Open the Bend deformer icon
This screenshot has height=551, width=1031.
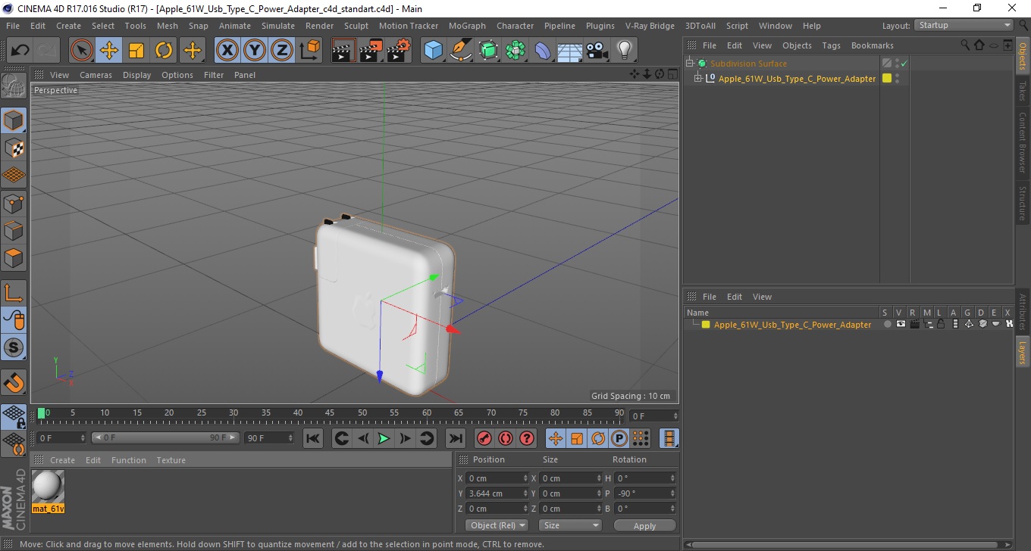pos(543,51)
